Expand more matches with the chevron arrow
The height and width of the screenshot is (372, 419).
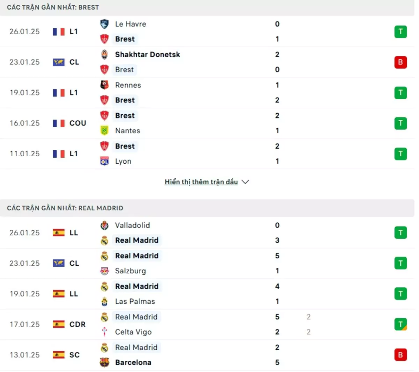tap(245, 182)
